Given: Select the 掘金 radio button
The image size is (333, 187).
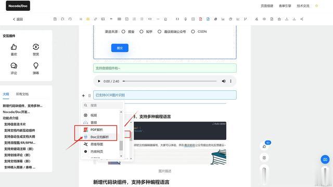Looking at the screenshot, I should click(123, 32).
